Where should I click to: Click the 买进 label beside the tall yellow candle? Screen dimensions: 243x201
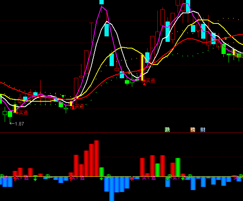pos(150,81)
